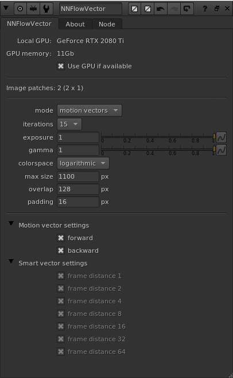The width and height of the screenshot is (233, 378).
Task: Click the undo arrow icon
Action: [161, 9]
